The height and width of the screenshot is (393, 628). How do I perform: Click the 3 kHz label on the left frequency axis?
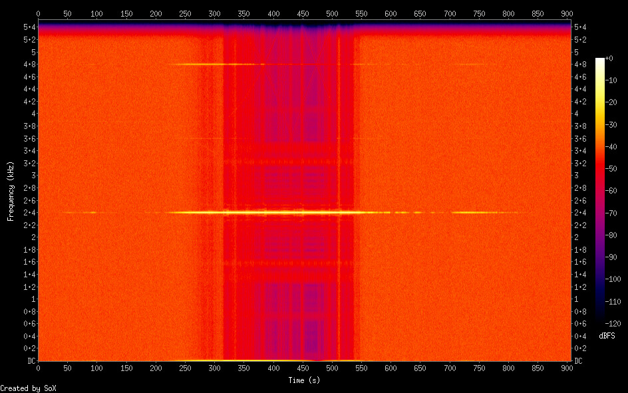[x=31, y=176]
